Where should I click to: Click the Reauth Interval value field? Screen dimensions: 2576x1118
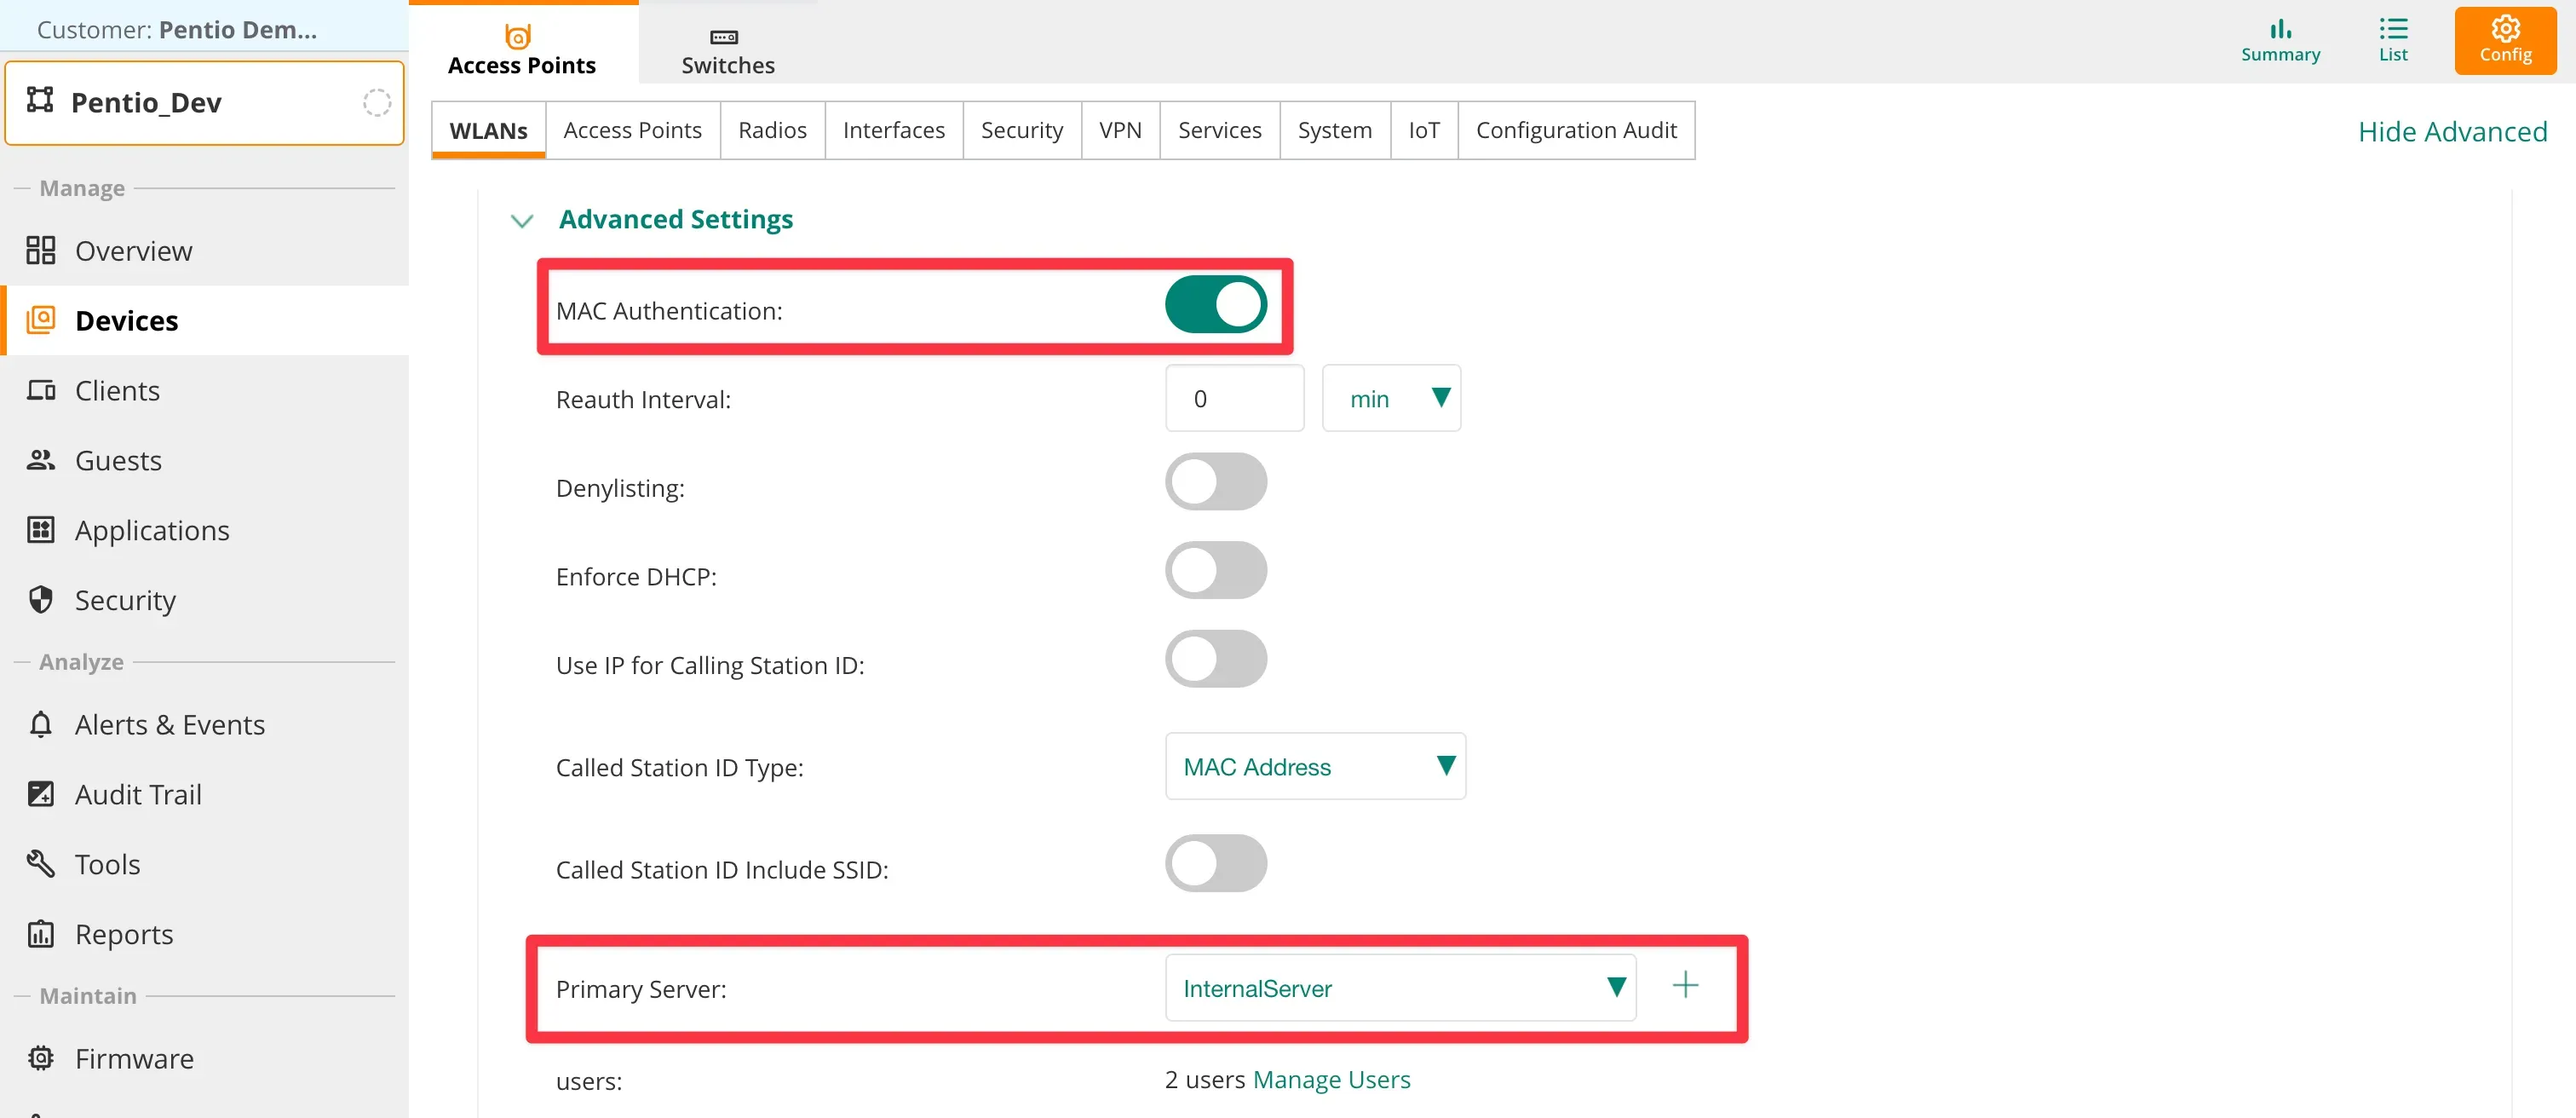[x=1233, y=398]
